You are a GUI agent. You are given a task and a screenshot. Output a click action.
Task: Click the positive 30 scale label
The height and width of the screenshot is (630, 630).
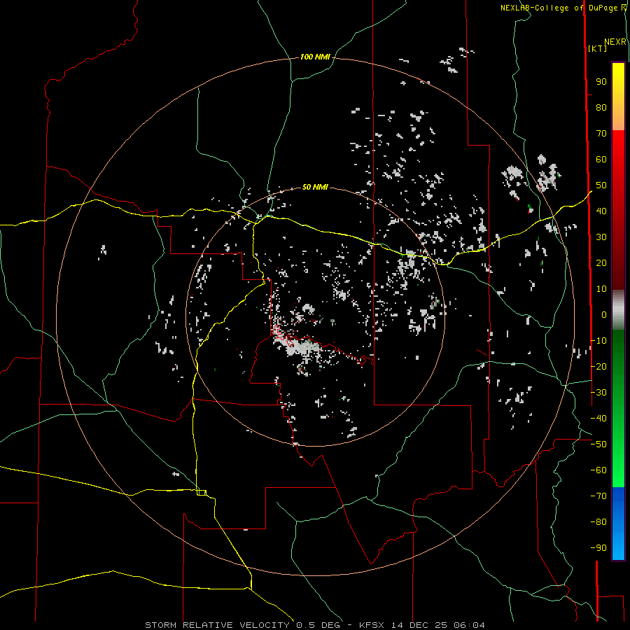pyautogui.click(x=601, y=237)
